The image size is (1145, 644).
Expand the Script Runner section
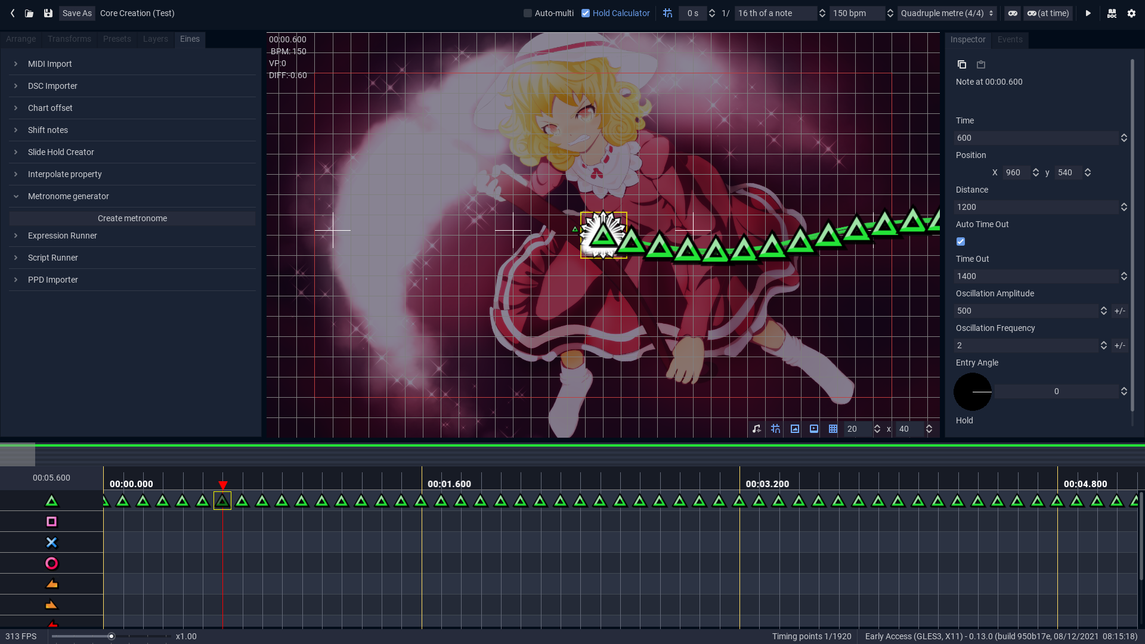(x=132, y=258)
